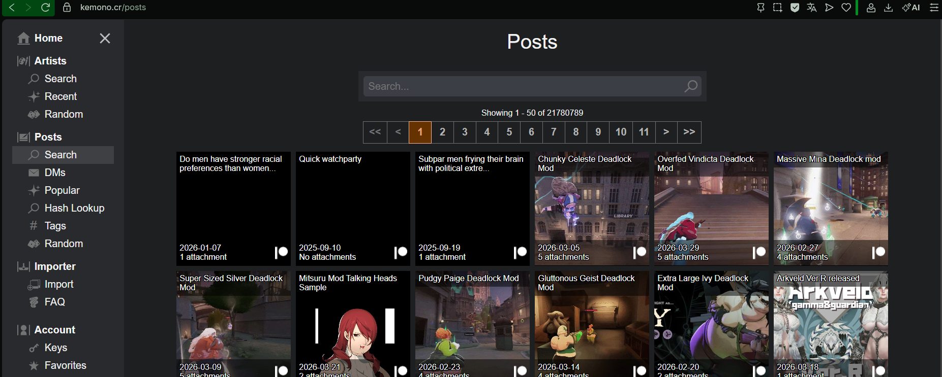
Task: Open the browser easy setup menu icon
Action: (x=934, y=8)
